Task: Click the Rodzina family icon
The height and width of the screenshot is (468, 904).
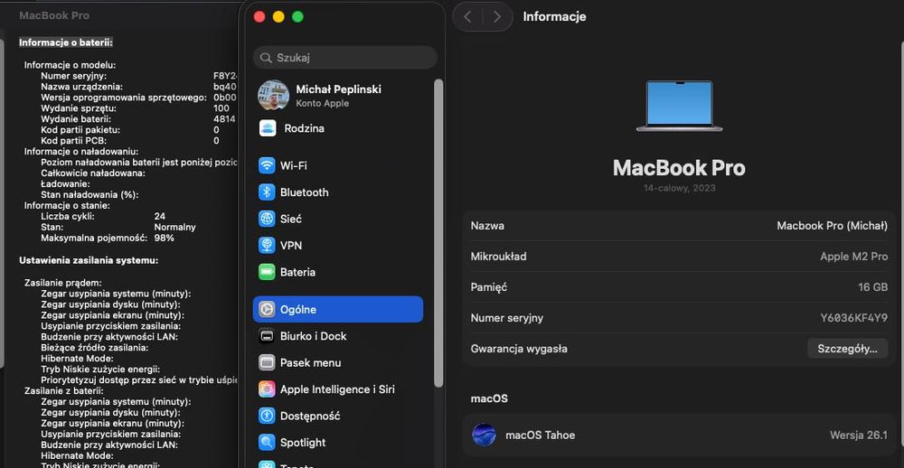Action: click(x=268, y=128)
